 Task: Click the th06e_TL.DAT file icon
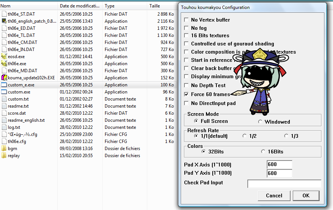pyautogui.click(x=4, y=35)
